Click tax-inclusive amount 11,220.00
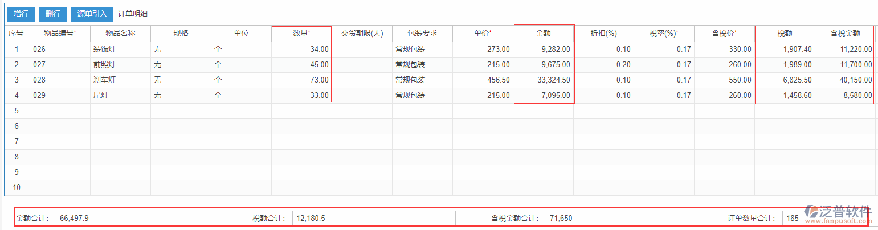 click(x=845, y=50)
